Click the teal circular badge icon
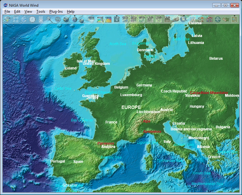The image size is (242, 195). [x=218, y=19]
